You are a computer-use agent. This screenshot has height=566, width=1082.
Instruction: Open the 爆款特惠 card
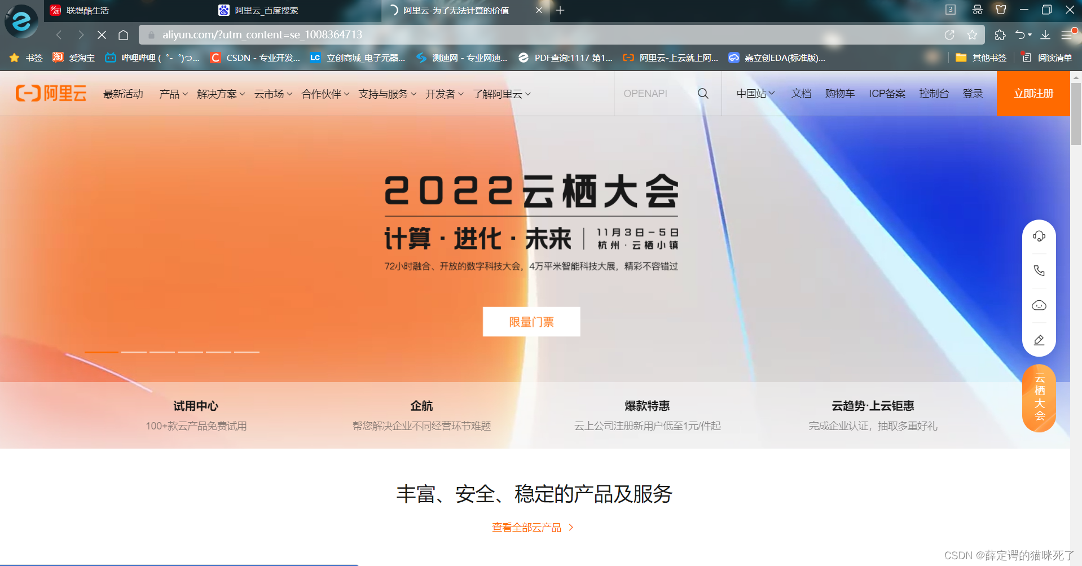647,415
